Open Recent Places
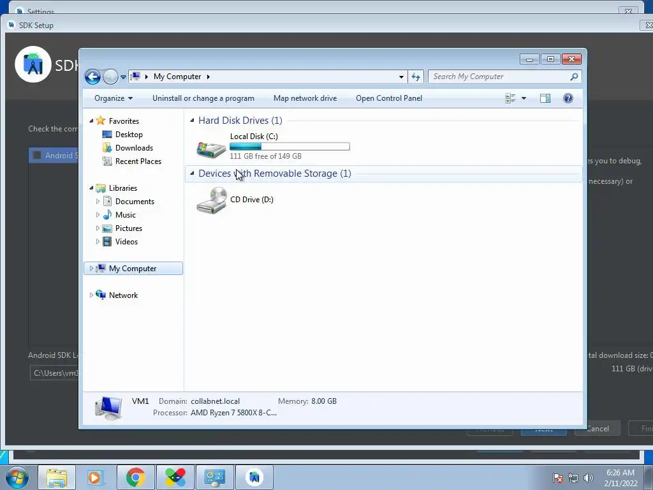Viewport: 653px width, 490px height. (x=138, y=161)
